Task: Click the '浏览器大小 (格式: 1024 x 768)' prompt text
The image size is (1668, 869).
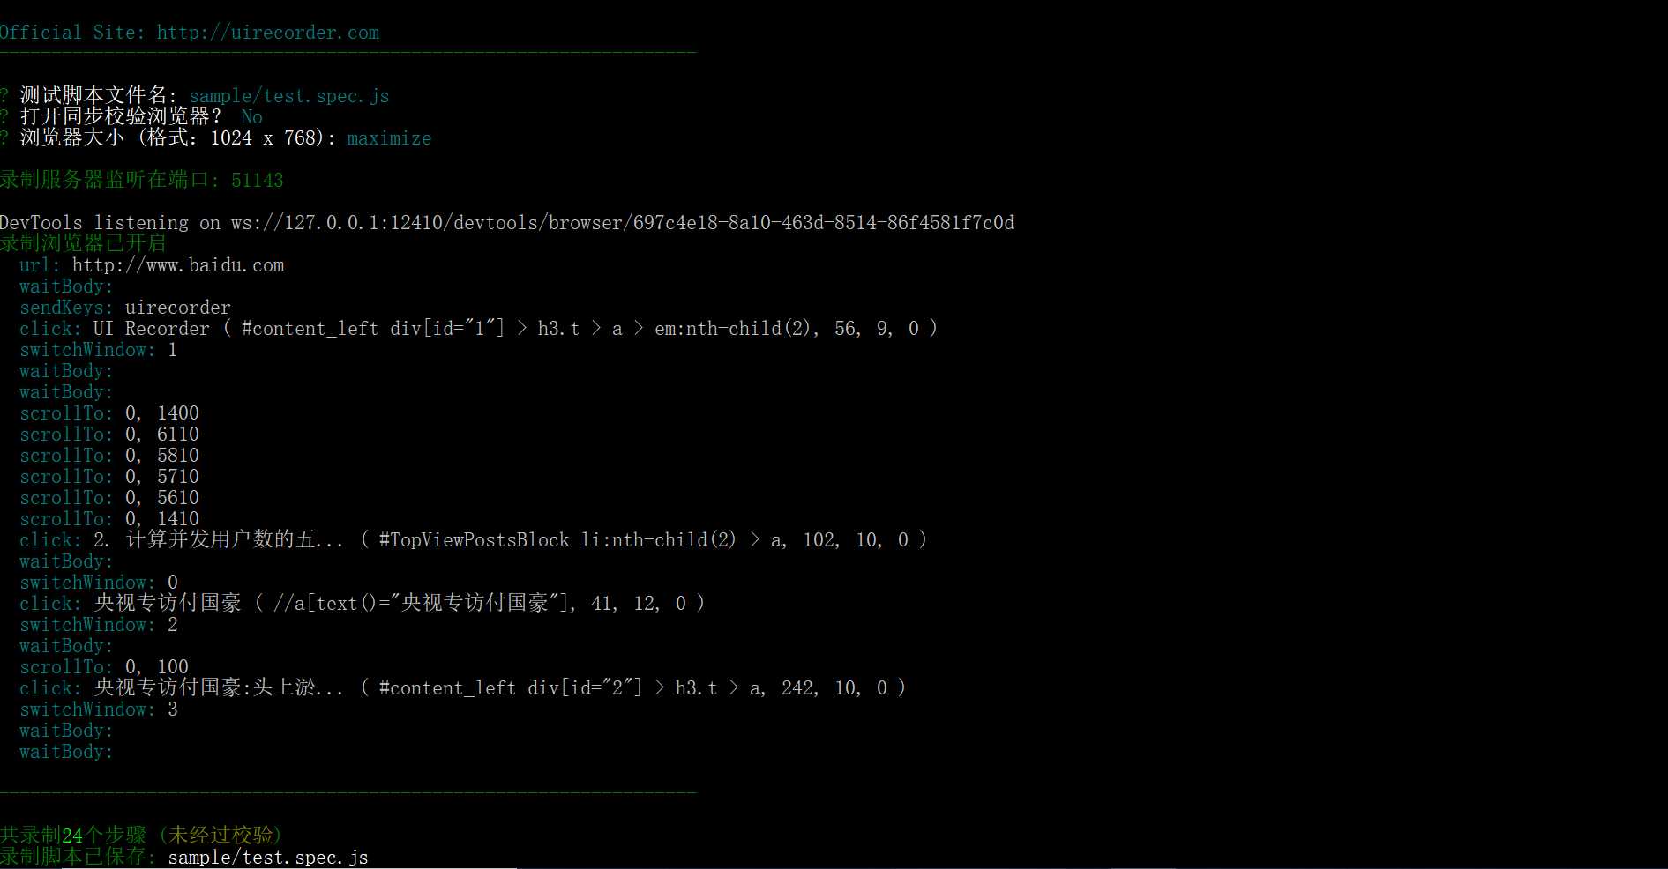Action: tap(177, 138)
